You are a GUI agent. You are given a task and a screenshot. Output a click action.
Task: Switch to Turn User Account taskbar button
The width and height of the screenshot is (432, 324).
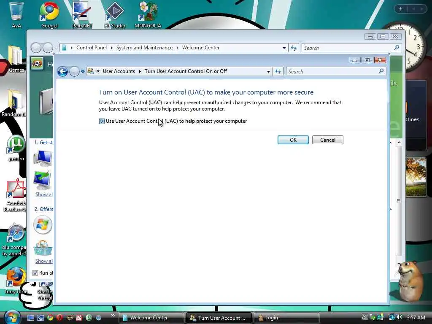point(219,318)
